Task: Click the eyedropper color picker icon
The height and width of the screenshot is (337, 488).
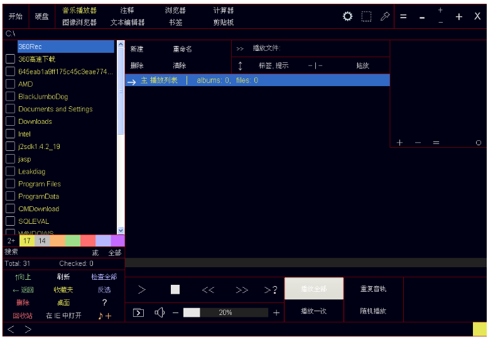Action: tap(385, 17)
